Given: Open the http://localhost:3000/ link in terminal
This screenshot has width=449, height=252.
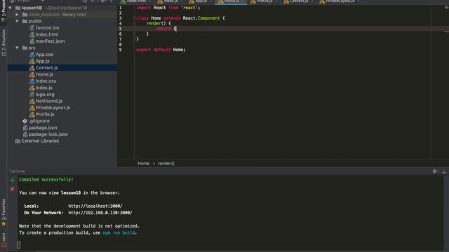Looking at the screenshot, I should point(95,206).
